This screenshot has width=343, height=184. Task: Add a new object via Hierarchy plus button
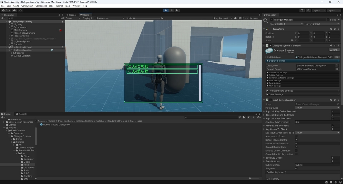[x=2, y=18]
